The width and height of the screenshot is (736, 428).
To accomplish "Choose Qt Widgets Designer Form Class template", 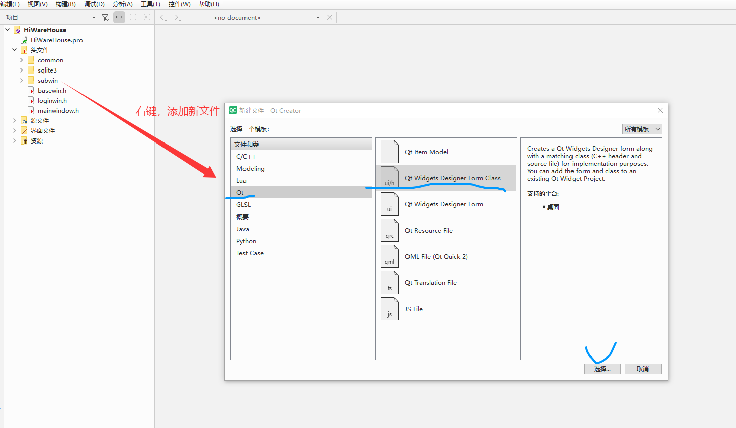I will coord(446,178).
